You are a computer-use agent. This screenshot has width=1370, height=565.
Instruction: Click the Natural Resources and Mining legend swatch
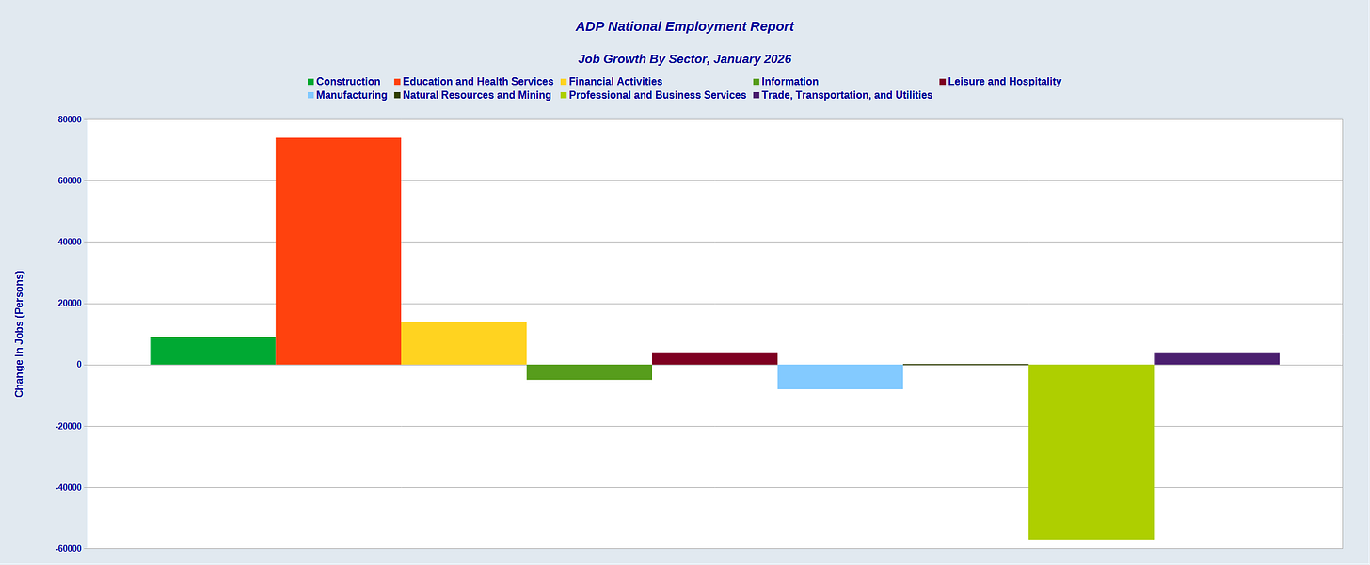tap(397, 95)
